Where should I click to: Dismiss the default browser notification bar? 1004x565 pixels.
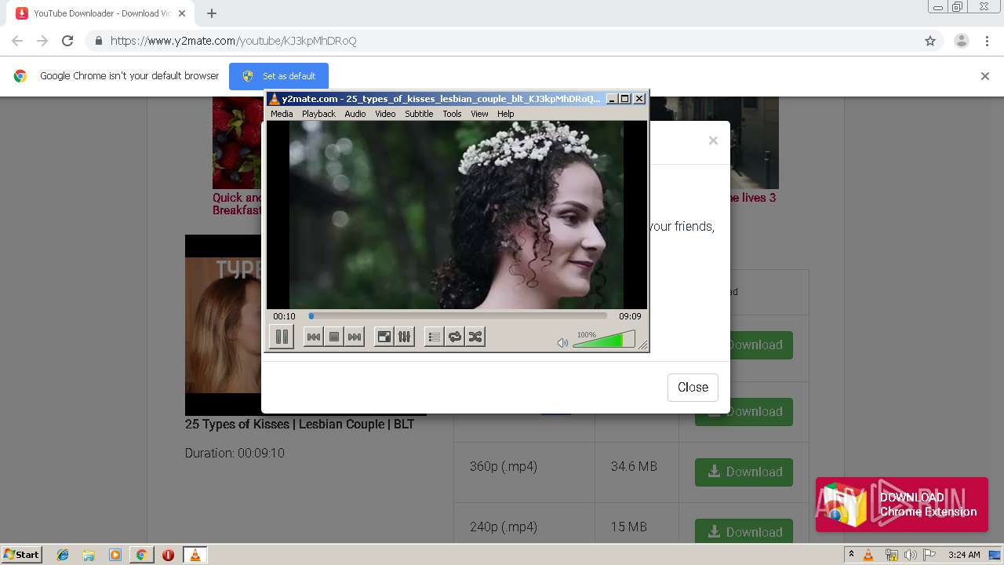point(985,76)
